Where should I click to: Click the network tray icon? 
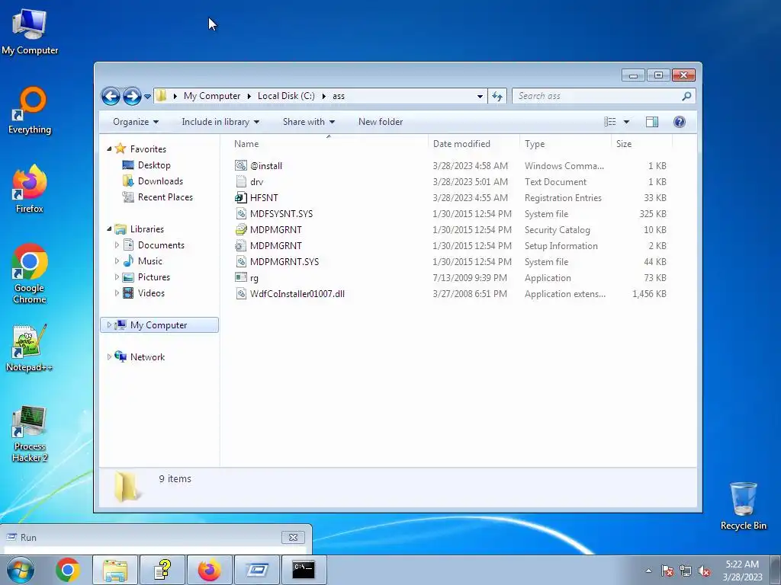(x=686, y=571)
